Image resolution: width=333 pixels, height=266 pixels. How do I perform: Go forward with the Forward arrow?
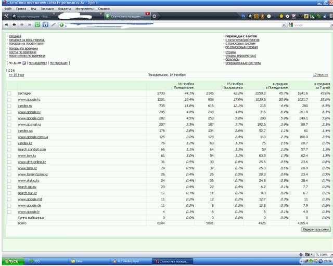pyautogui.click(x=22, y=25)
